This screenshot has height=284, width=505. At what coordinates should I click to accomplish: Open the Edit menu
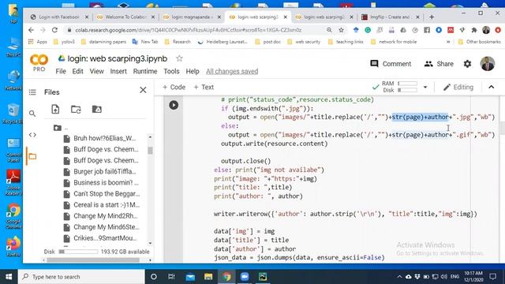point(77,71)
